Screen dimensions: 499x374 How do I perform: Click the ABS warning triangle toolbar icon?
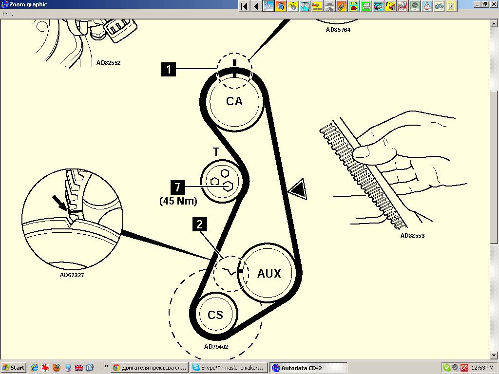tap(427, 6)
